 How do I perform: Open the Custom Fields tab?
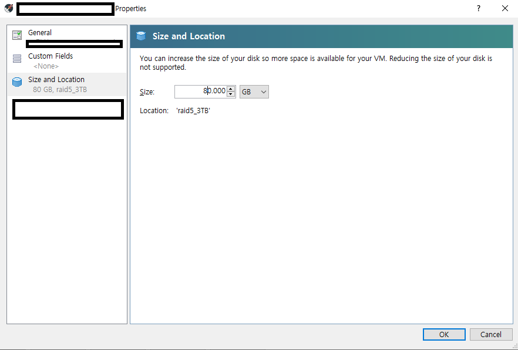click(67, 61)
